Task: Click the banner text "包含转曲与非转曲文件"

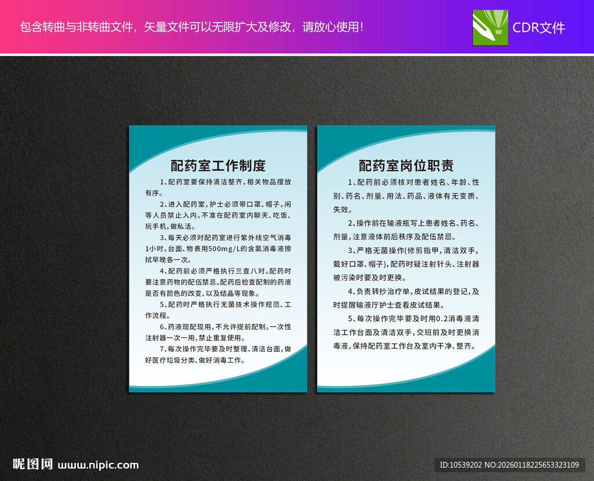Action: tap(76, 27)
